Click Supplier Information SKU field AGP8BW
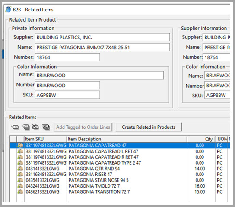Image resolution: width=235 pixels, height=207 pixels. (x=217, y=95)
